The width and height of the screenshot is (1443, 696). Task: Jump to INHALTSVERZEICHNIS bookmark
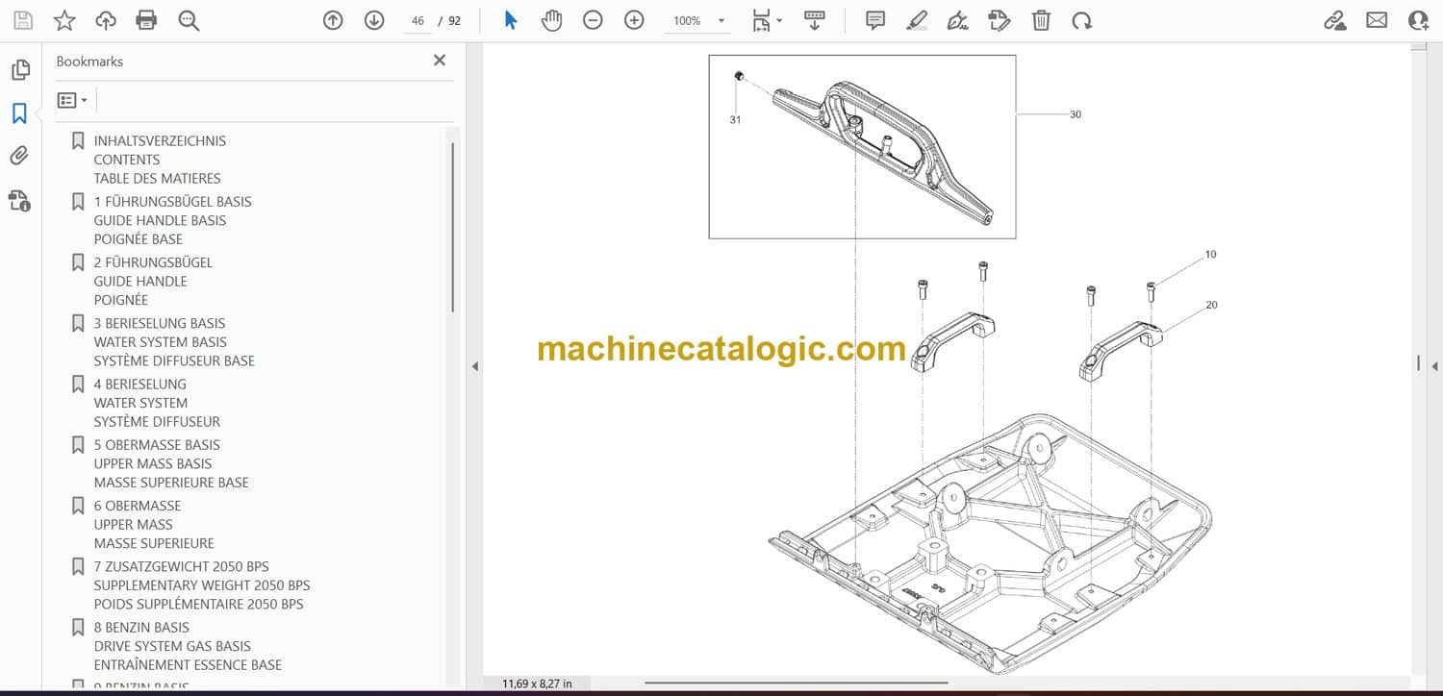tap(160, 140)
